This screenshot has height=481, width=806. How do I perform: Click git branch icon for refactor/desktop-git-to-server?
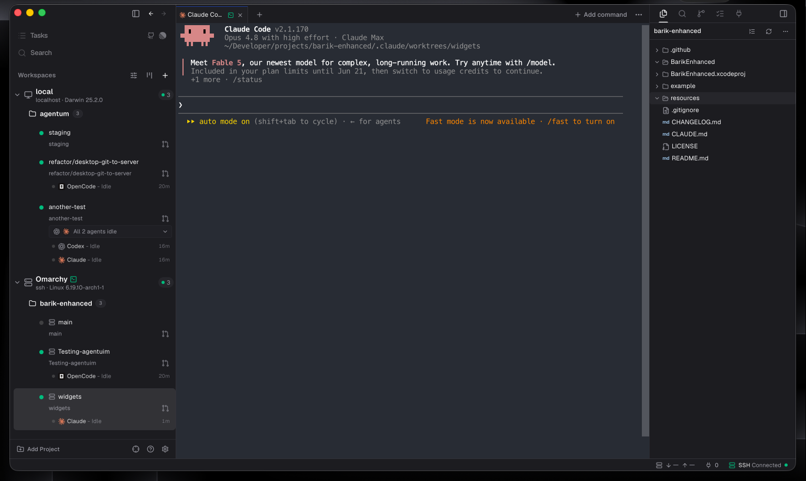tap(165, 173)
